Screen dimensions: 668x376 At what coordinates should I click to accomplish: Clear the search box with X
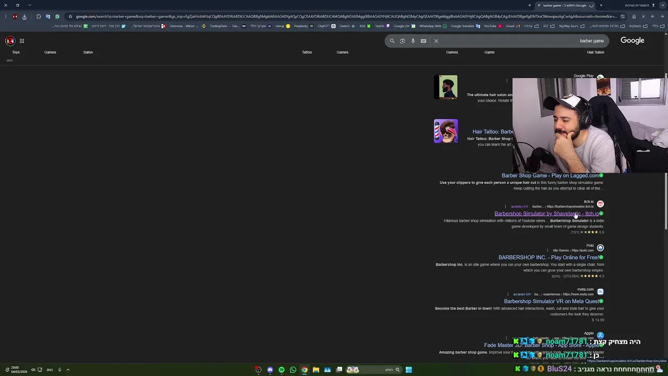(436, 41)
